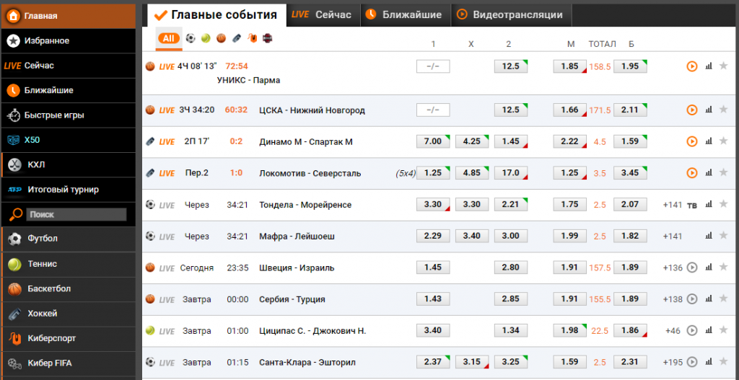739x380 pixels.
Task: Star the Швеция - Израиль match
Action: tap(723, 268)
